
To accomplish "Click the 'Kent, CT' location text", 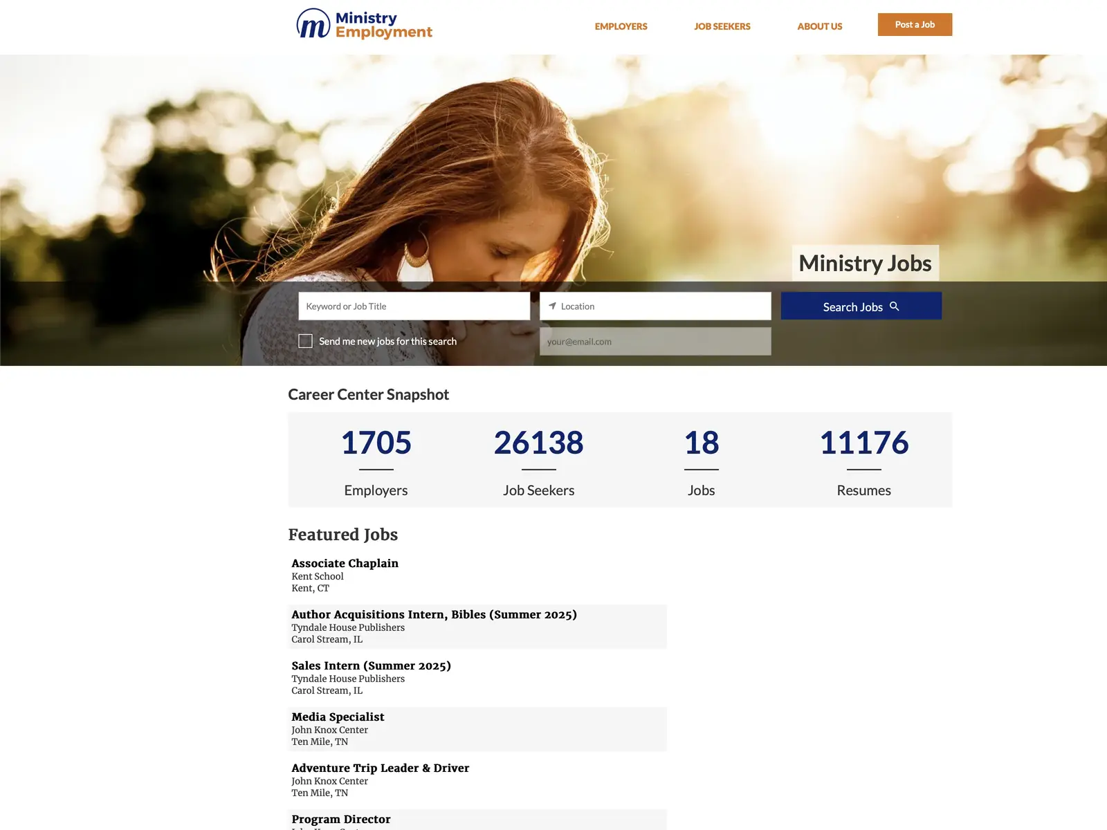I will (310, 588).
